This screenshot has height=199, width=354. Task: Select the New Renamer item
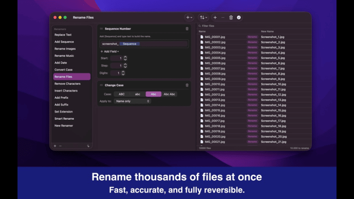72,125
